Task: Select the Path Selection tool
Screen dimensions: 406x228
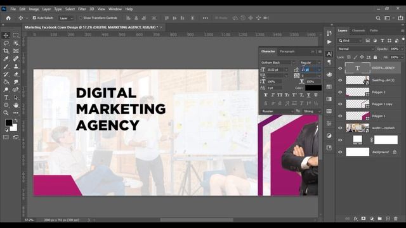Action: tap(16, 98)
